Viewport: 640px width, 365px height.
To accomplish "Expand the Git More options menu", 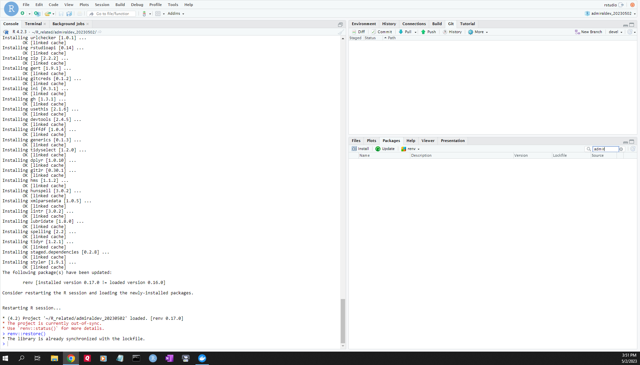I will (478, 32).
